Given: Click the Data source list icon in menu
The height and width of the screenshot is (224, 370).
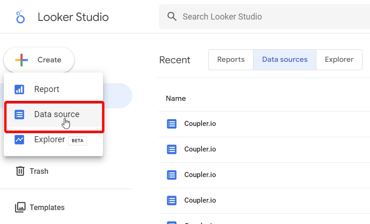Looking at the screenshot, I should tap(20, 115).
